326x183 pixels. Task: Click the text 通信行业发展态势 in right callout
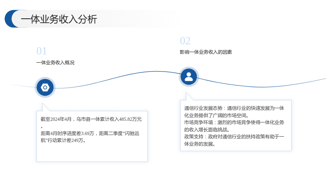[203, 108]
